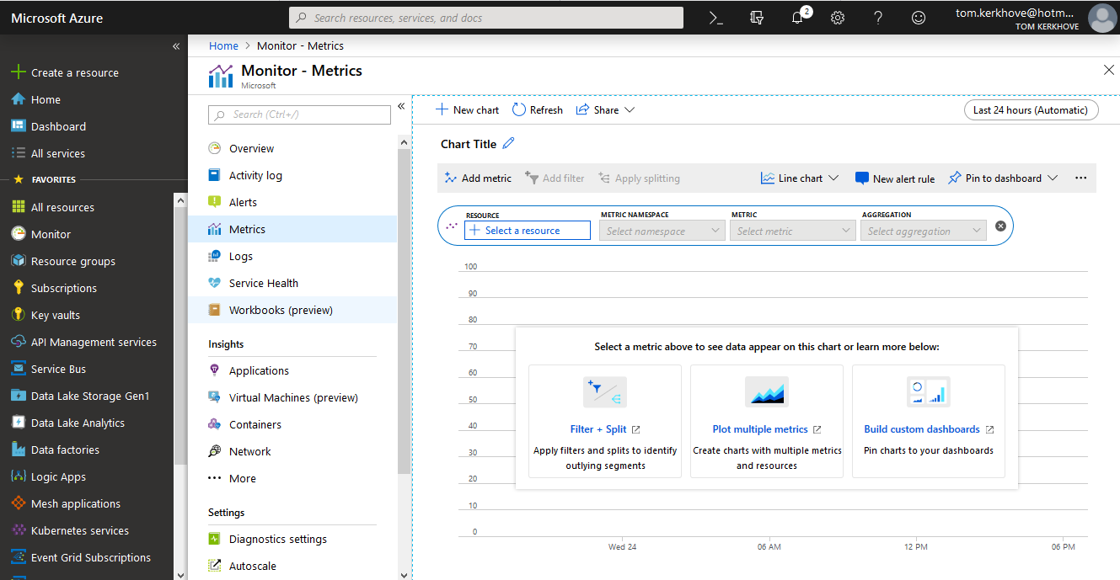The width and height of the screenshot is (1120, 580).
Task: Open Data factories favorite
Action: pyautogui.click(x=87, y=450)
